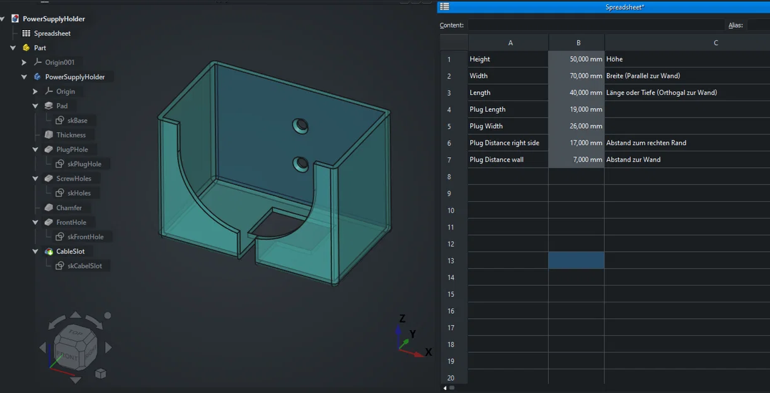Viewport: 770px width, 393px height.
Task: Select the Part container icon
Action: point(26,47)
